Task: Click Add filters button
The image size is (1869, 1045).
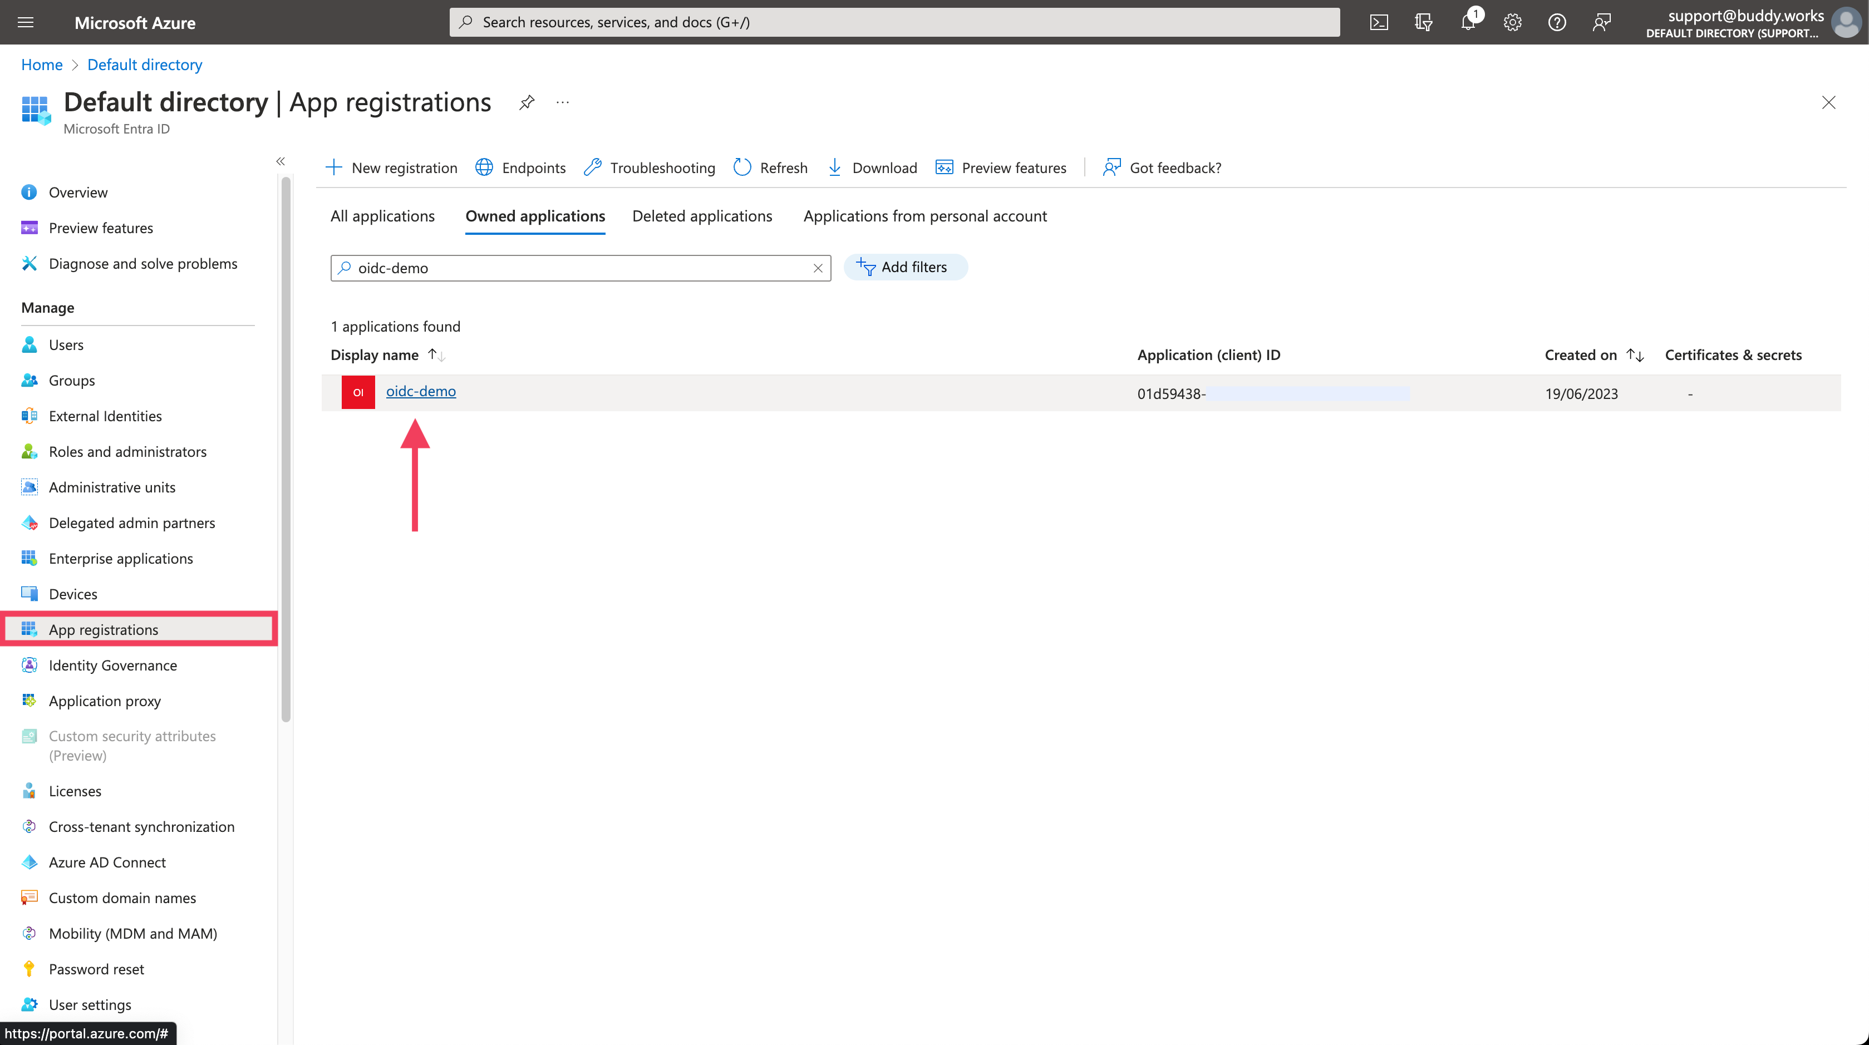Action: point(905,267)
